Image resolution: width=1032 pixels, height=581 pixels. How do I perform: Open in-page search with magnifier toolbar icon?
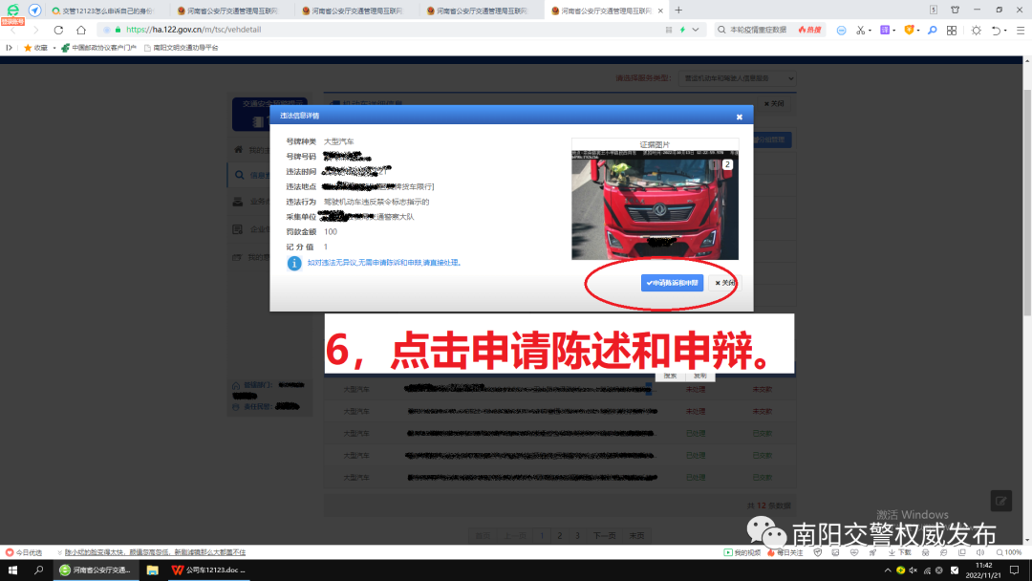pos(933,31)
